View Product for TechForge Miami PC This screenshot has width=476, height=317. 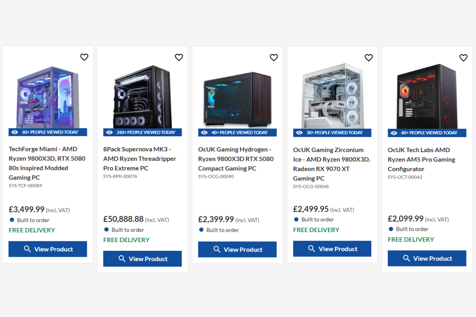point(48,249)
